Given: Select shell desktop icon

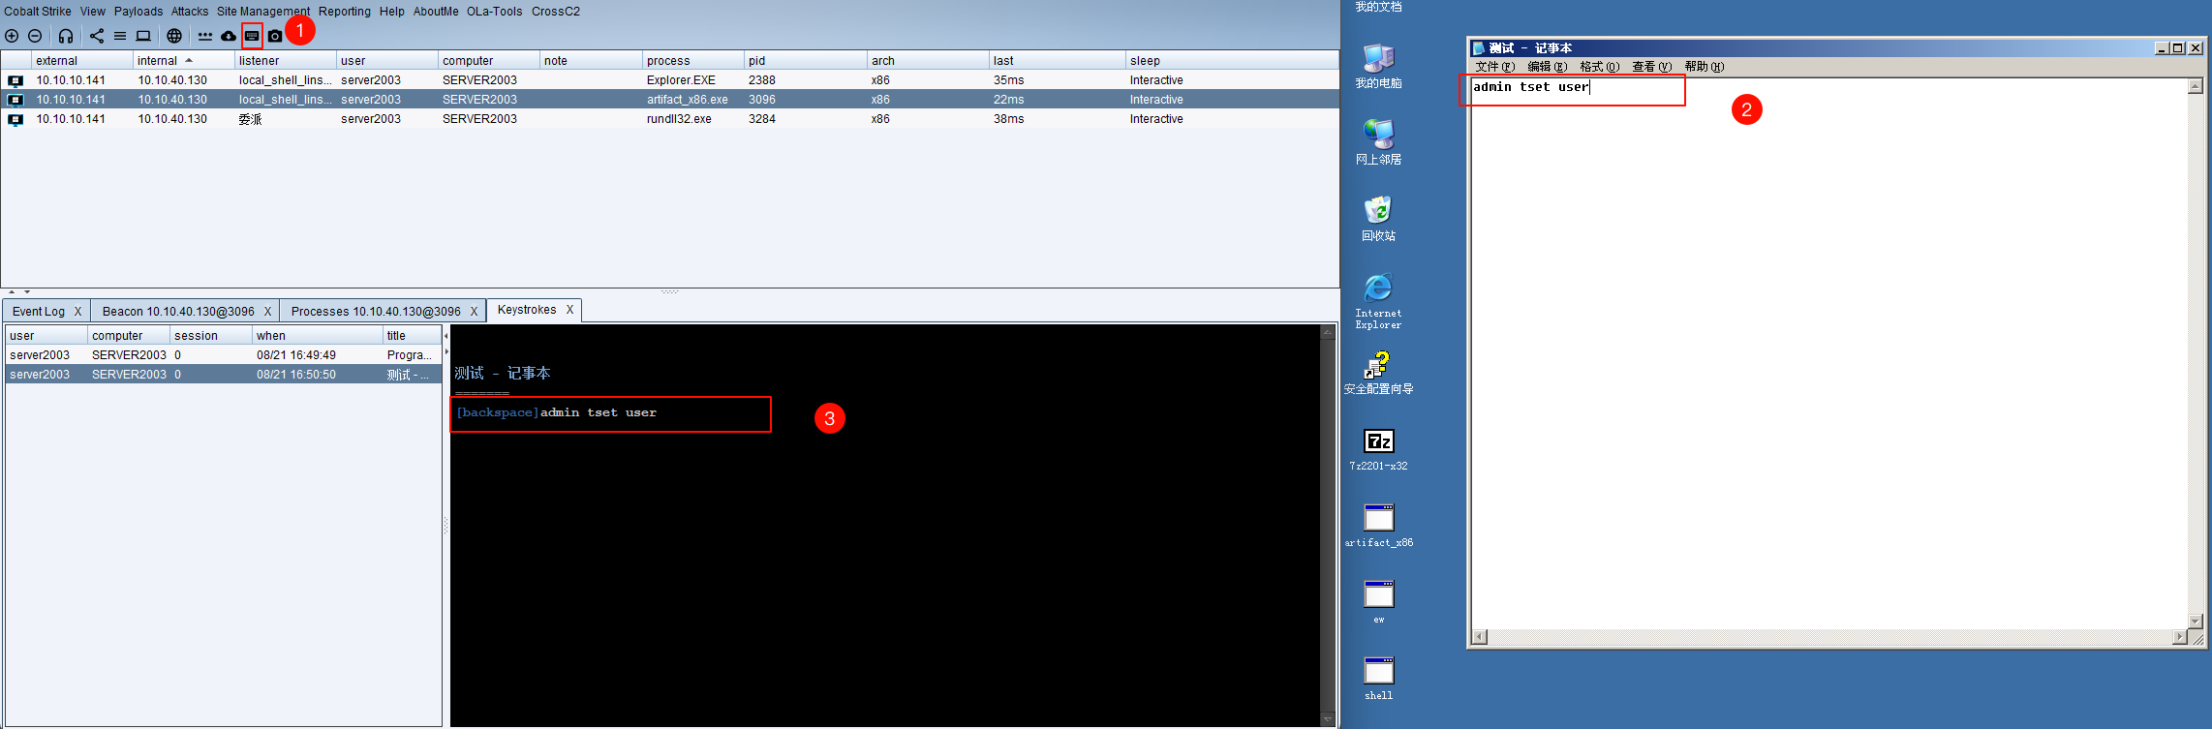Looking at the screenshot, I should pyautogui.click(x=1378, y=679).
